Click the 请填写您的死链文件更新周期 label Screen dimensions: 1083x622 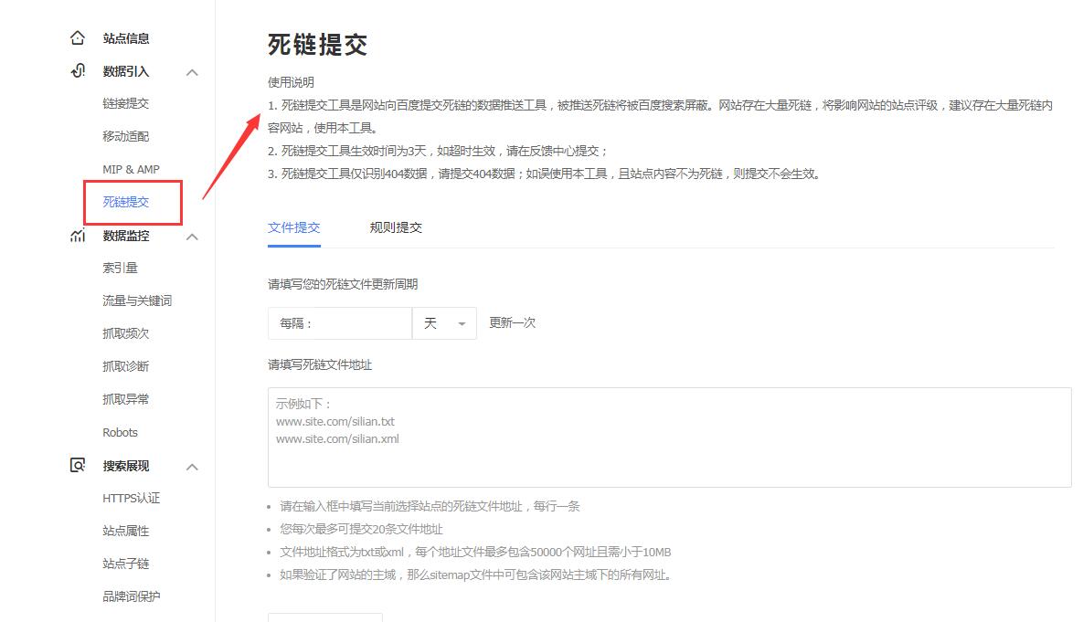click(343, 284)
